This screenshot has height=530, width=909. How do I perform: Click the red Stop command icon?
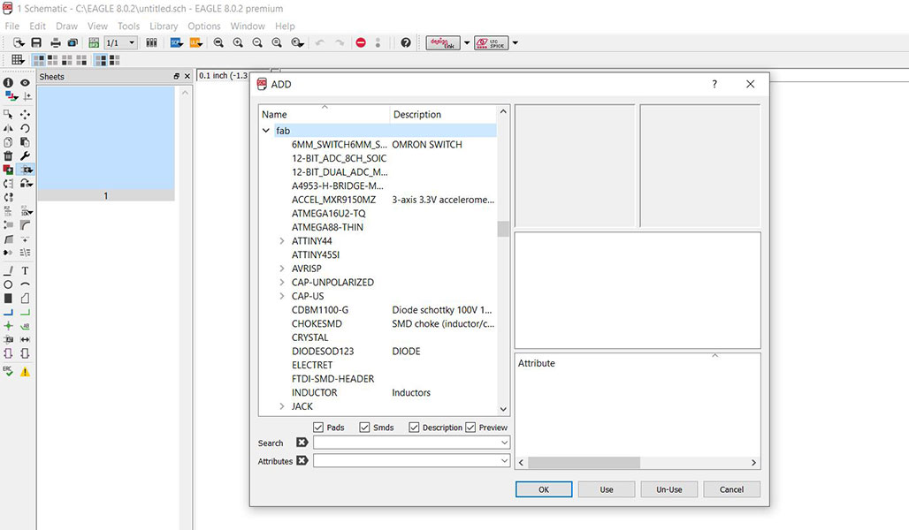click(361, 43)
